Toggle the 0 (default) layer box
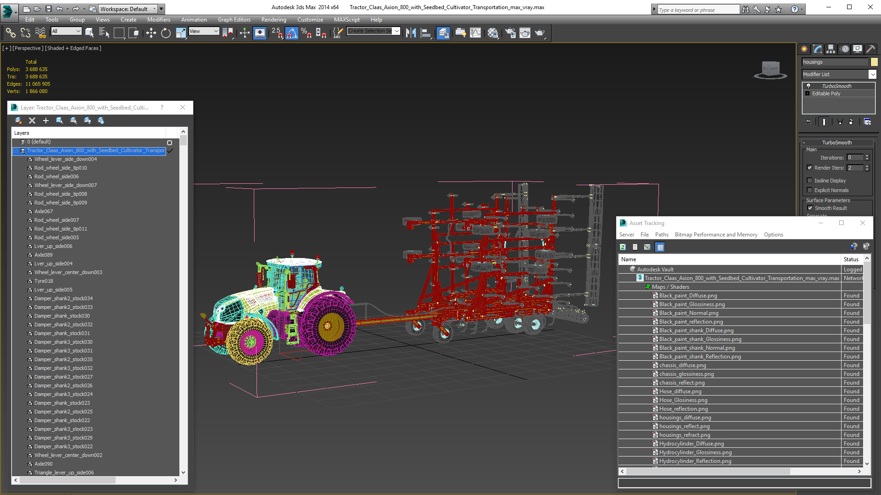 tap(169, 143)
